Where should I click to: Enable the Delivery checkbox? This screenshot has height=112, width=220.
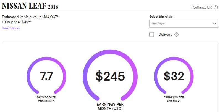tap(151, 34)
